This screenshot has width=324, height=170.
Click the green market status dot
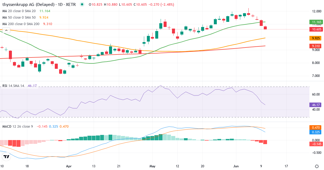pyautogui.click(x=82, y=5)
